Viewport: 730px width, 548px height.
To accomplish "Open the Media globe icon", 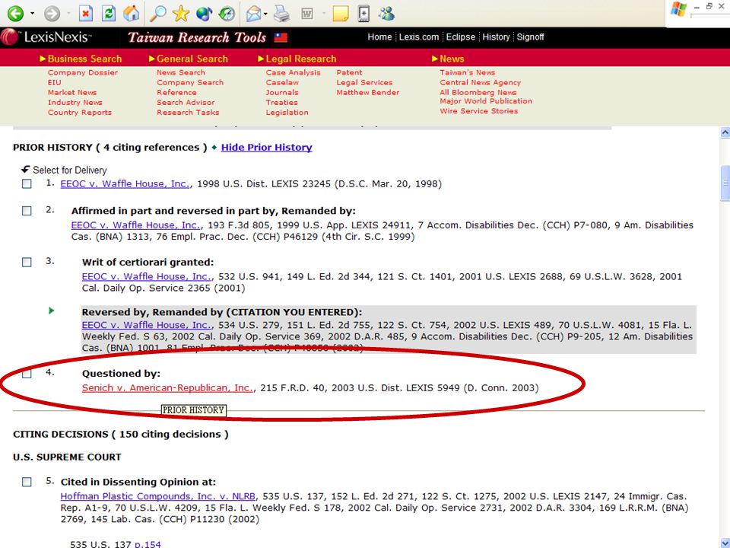I will (204, 13).
